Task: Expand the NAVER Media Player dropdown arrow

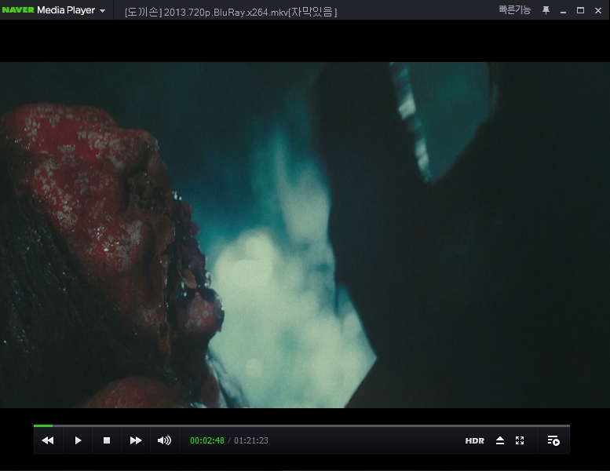Action: (x=102, y=11)
